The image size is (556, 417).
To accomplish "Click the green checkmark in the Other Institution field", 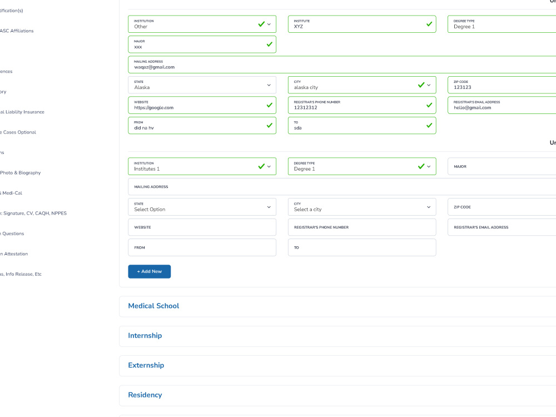I will click(x=261, y=24).
